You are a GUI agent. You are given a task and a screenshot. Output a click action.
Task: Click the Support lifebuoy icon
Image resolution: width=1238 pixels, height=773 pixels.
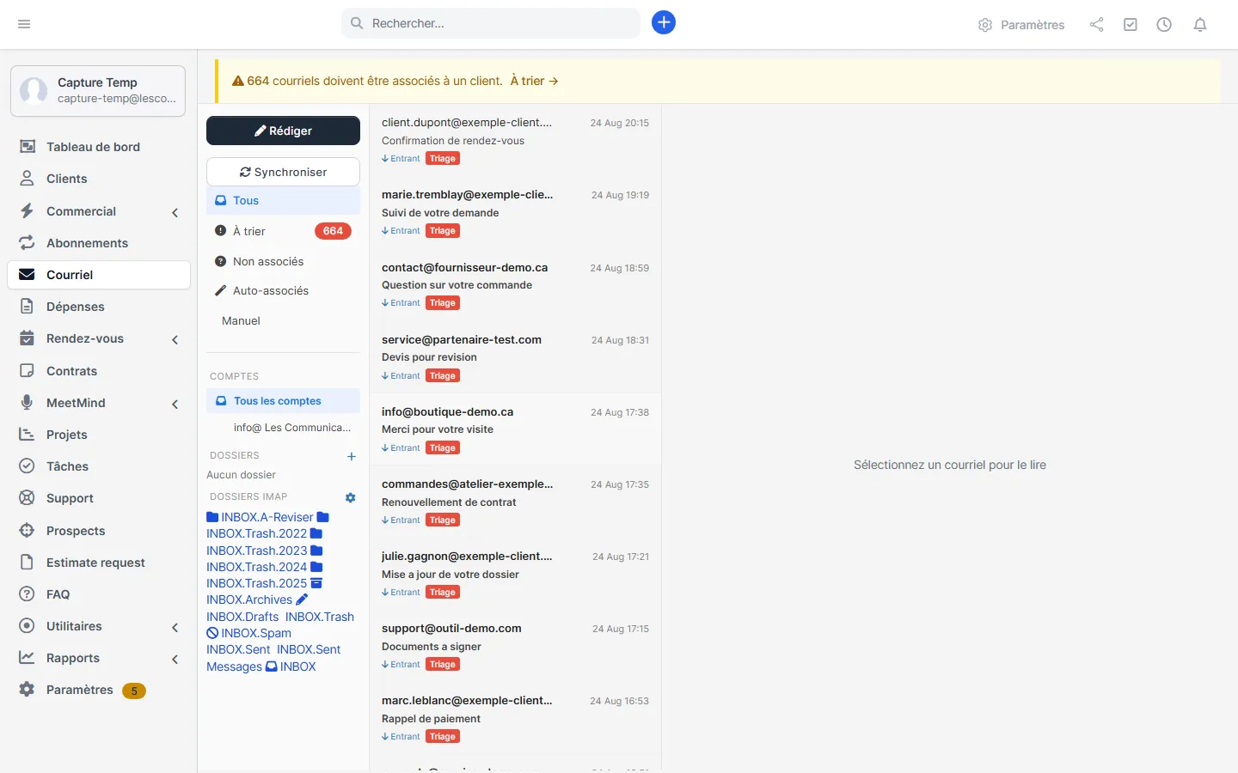27,498
